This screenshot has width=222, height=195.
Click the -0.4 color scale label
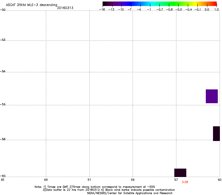[x=189, y=10]
